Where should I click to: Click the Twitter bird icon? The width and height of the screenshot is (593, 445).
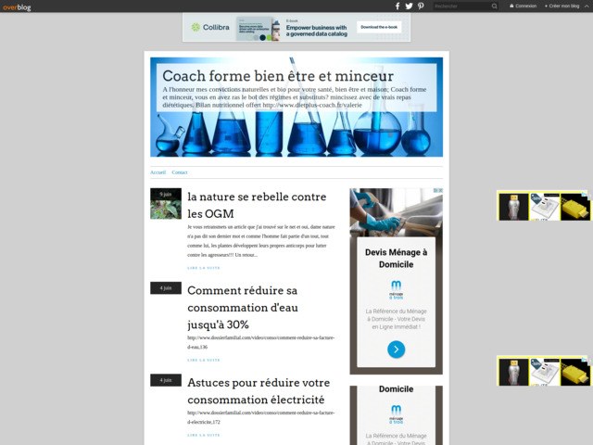[x=410, y=6]
